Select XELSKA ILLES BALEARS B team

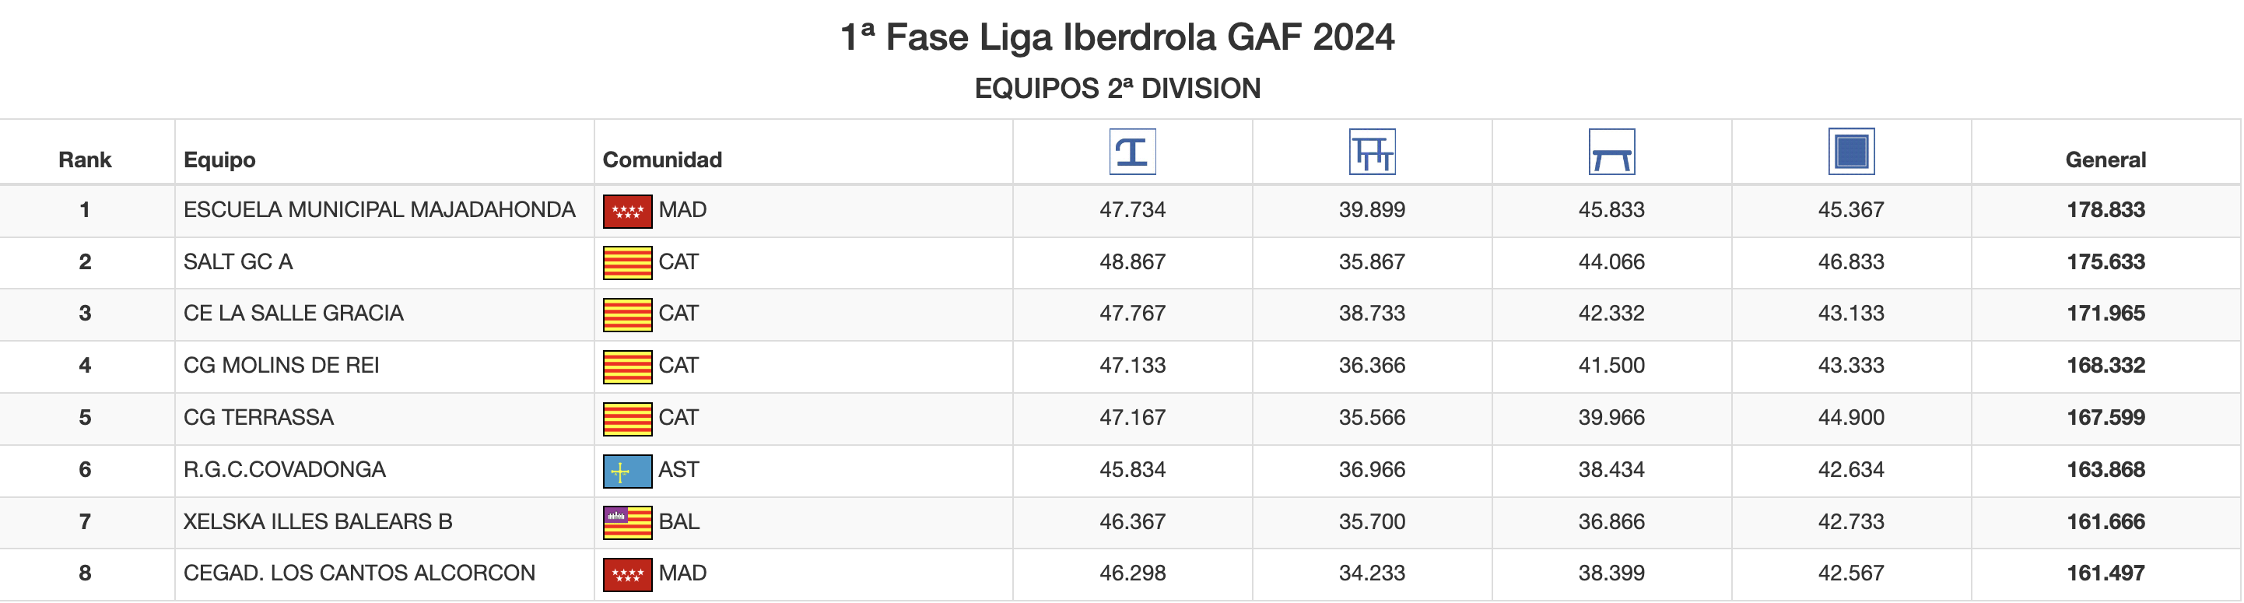318,522
